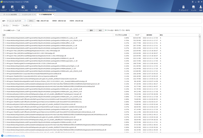
Task: Select the File View tab
Action: (16, 26)
